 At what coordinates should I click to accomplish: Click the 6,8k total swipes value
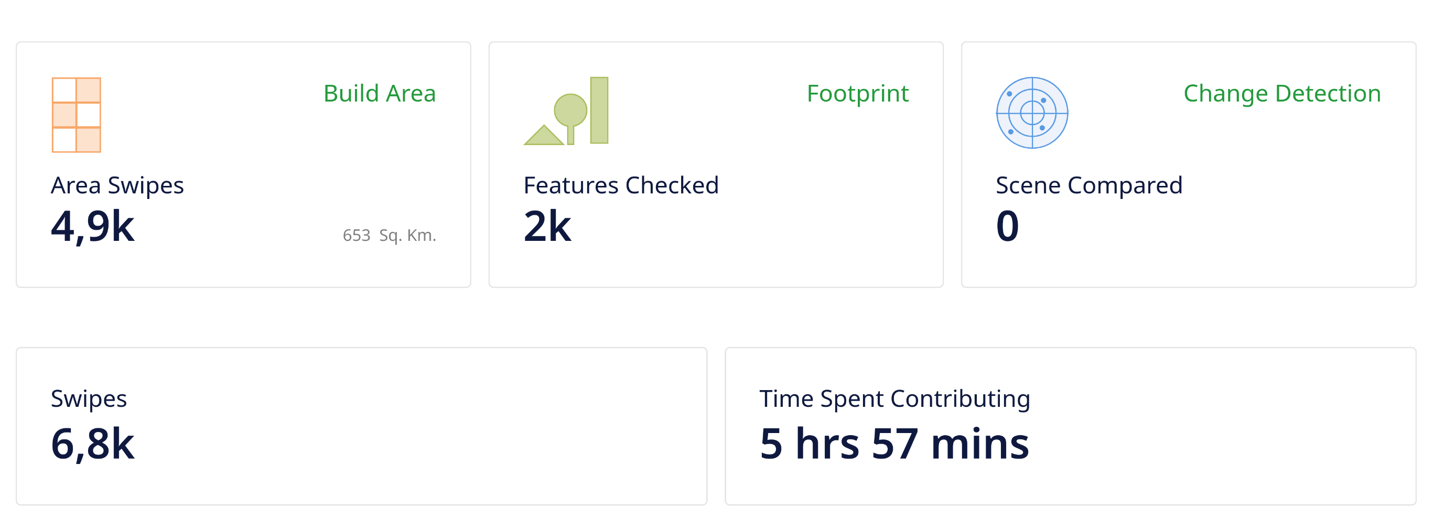click(x=93, y=444)
